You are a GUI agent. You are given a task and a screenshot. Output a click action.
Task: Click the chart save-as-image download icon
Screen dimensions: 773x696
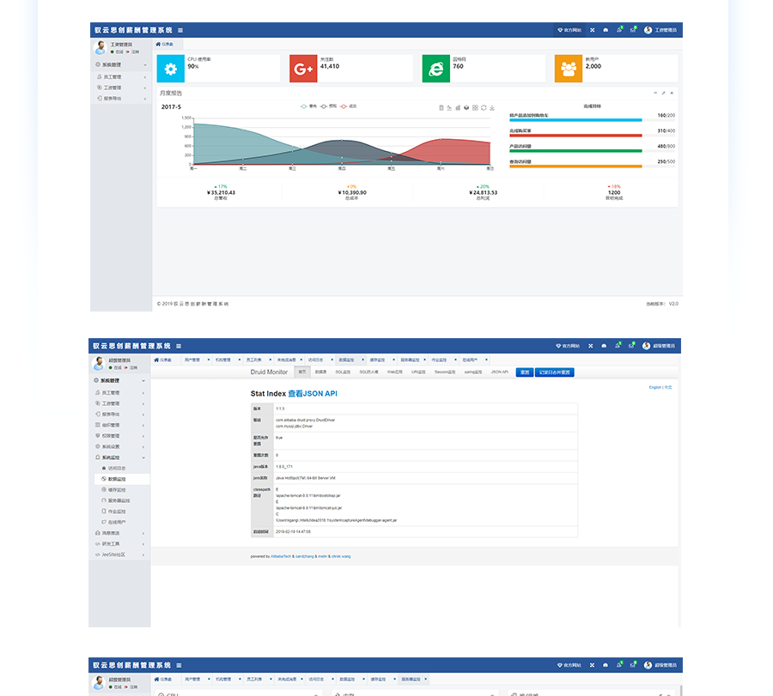492,108
